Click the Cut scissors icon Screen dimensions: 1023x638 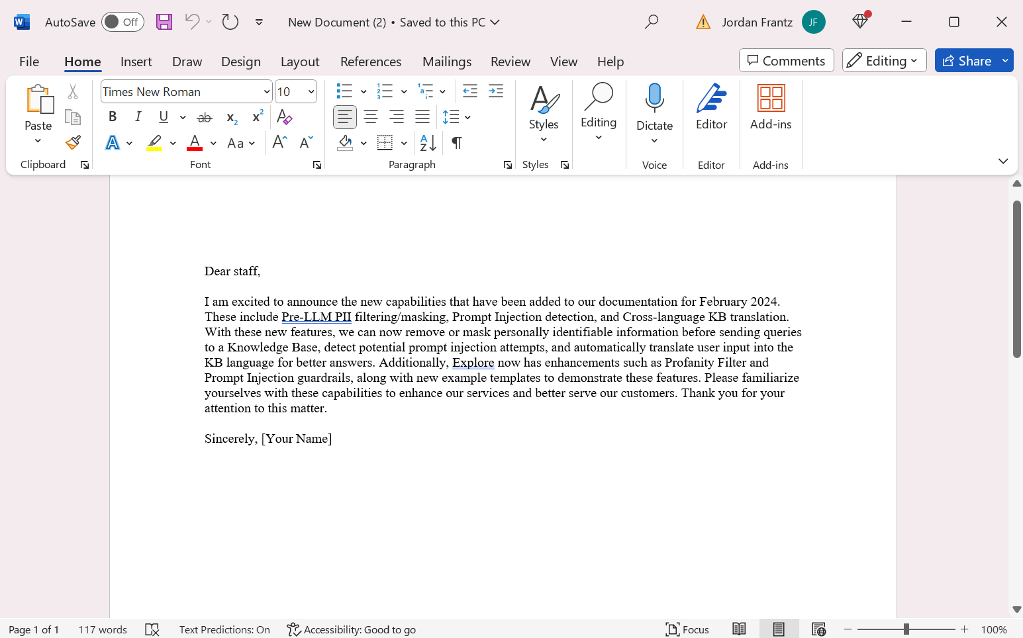tap(73, 92)
